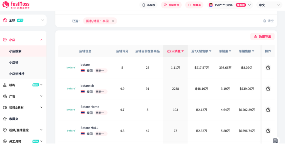Click the botare cb logo thumbnail
The width and height of the screenshot is (286, 144).
pyautogui.click(x=71, y=89)
